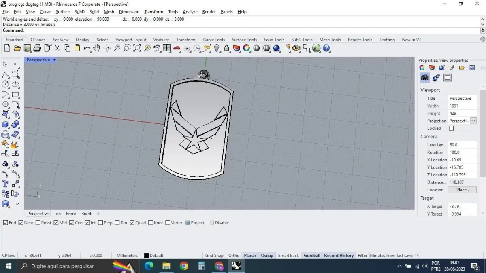Open Microsoft Edge from the taskbar
This screenshot has width=486, height=273.
149,266
